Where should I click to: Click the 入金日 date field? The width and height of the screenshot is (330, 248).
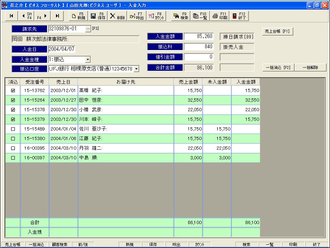(x=61, y=49)
